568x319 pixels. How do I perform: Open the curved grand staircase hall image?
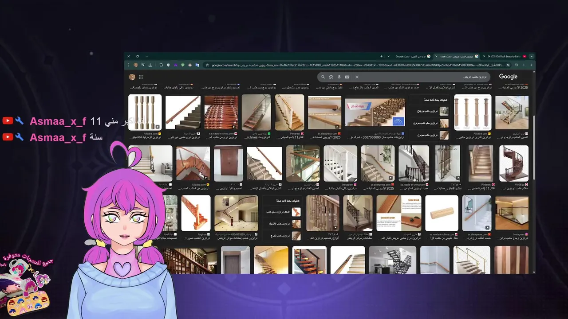tap(236, 213)
